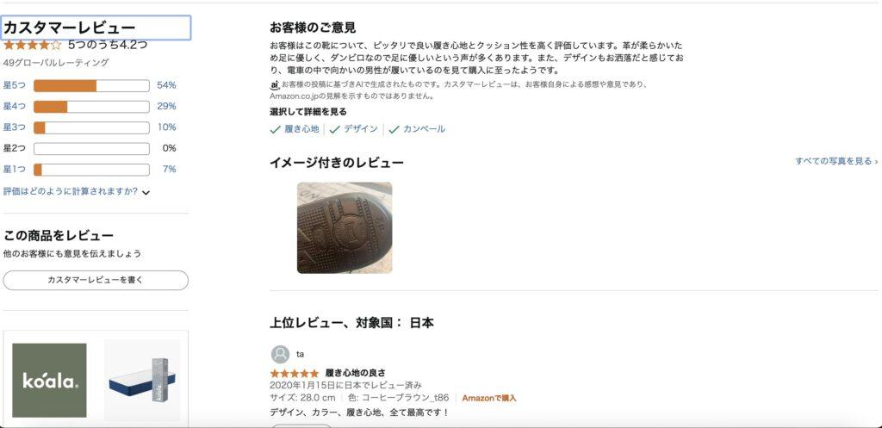Expand 評価はどのように計算されますか chevron
Viewport: 882px width, 428px height.
[146, 192]
